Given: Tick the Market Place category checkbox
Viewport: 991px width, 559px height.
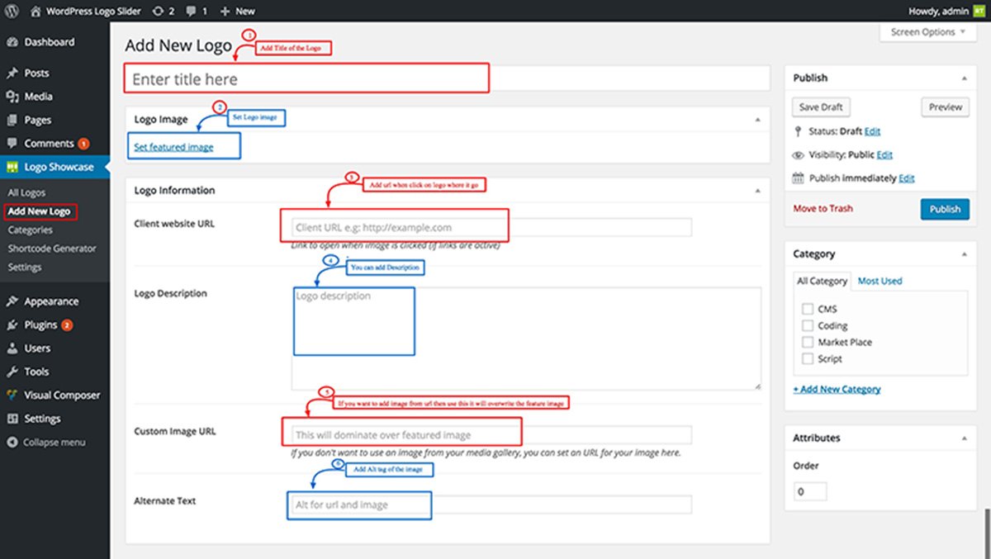Looking at the screenshot, I should 808,342.
